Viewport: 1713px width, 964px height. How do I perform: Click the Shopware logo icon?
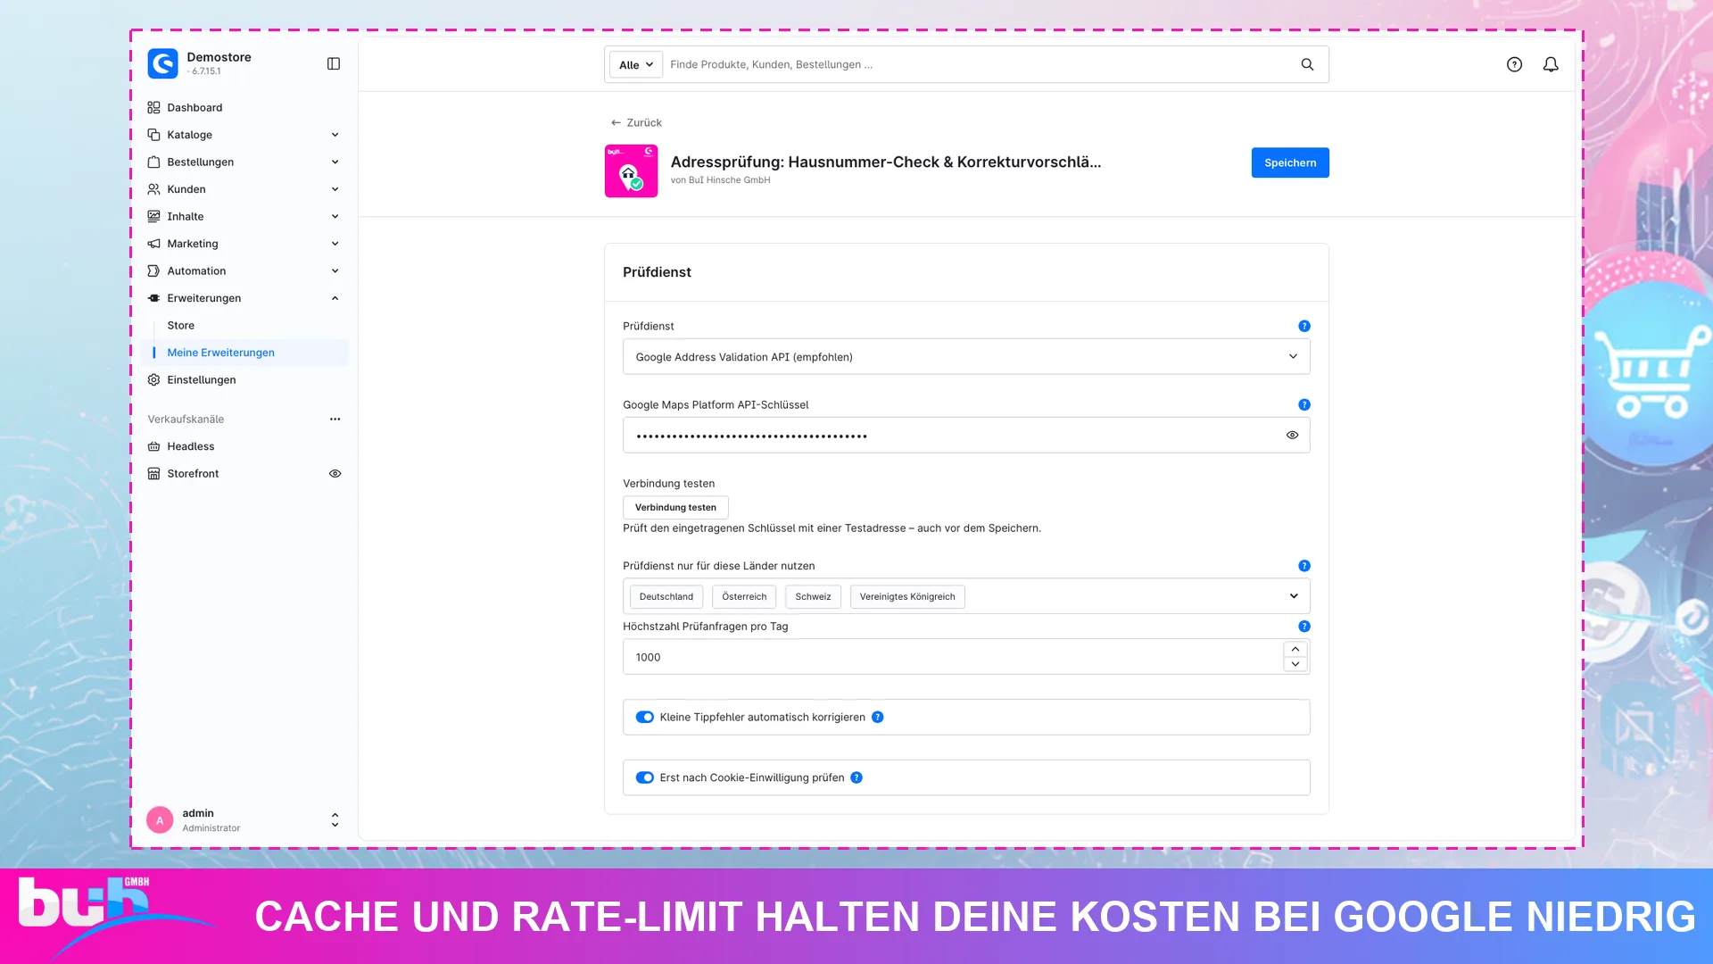(x=162, y=63)
